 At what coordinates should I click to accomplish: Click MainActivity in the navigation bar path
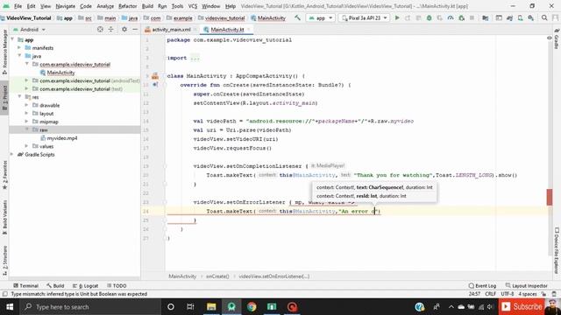(x=268, y=17)
